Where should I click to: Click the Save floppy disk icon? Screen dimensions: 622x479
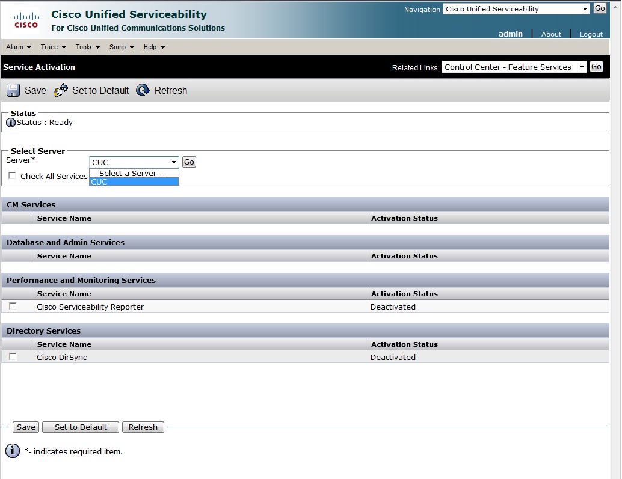point(13,90)
